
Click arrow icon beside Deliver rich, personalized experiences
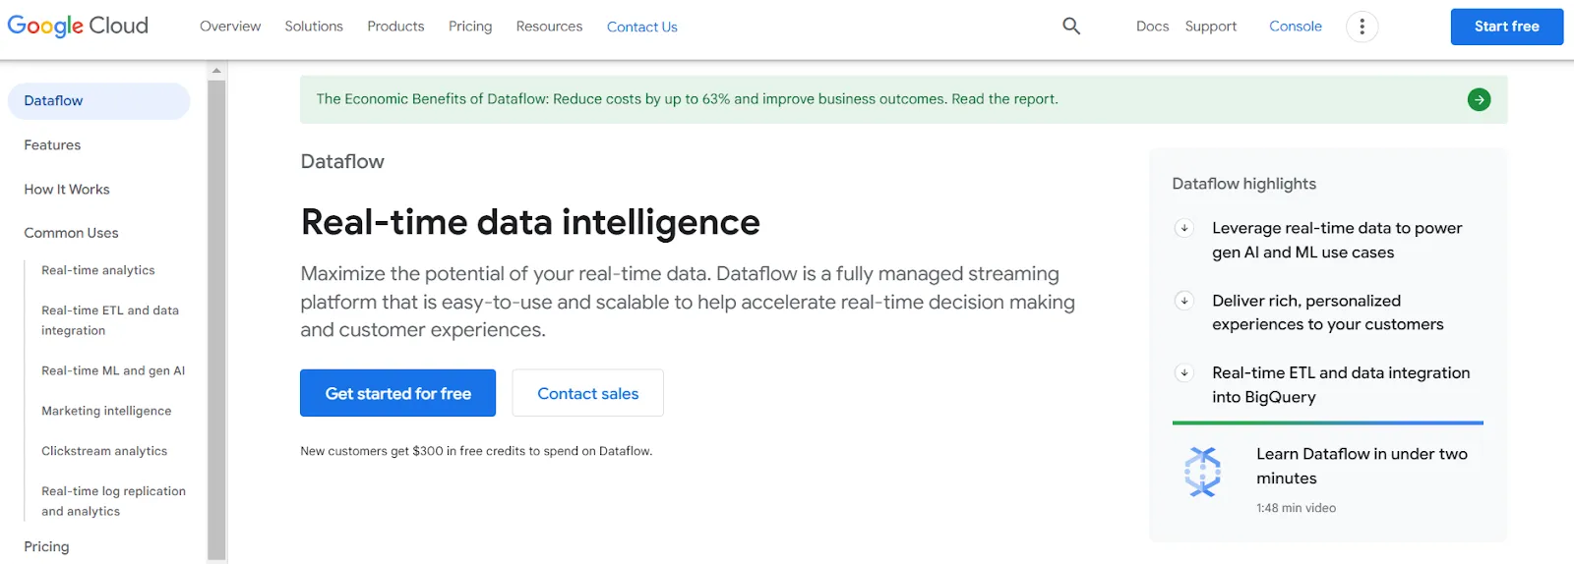click(1184, 301)
